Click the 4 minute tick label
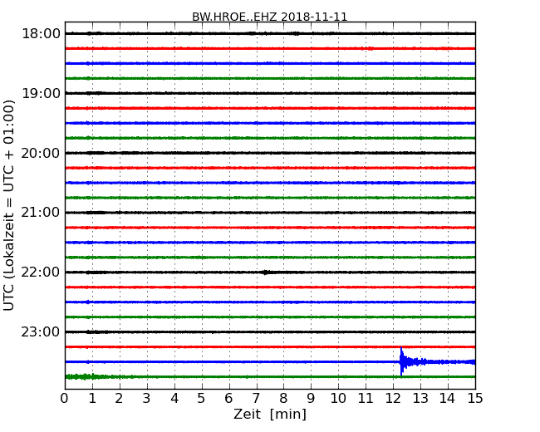The width and height of the screenshot is (540, 432). [x=174, y=399]
